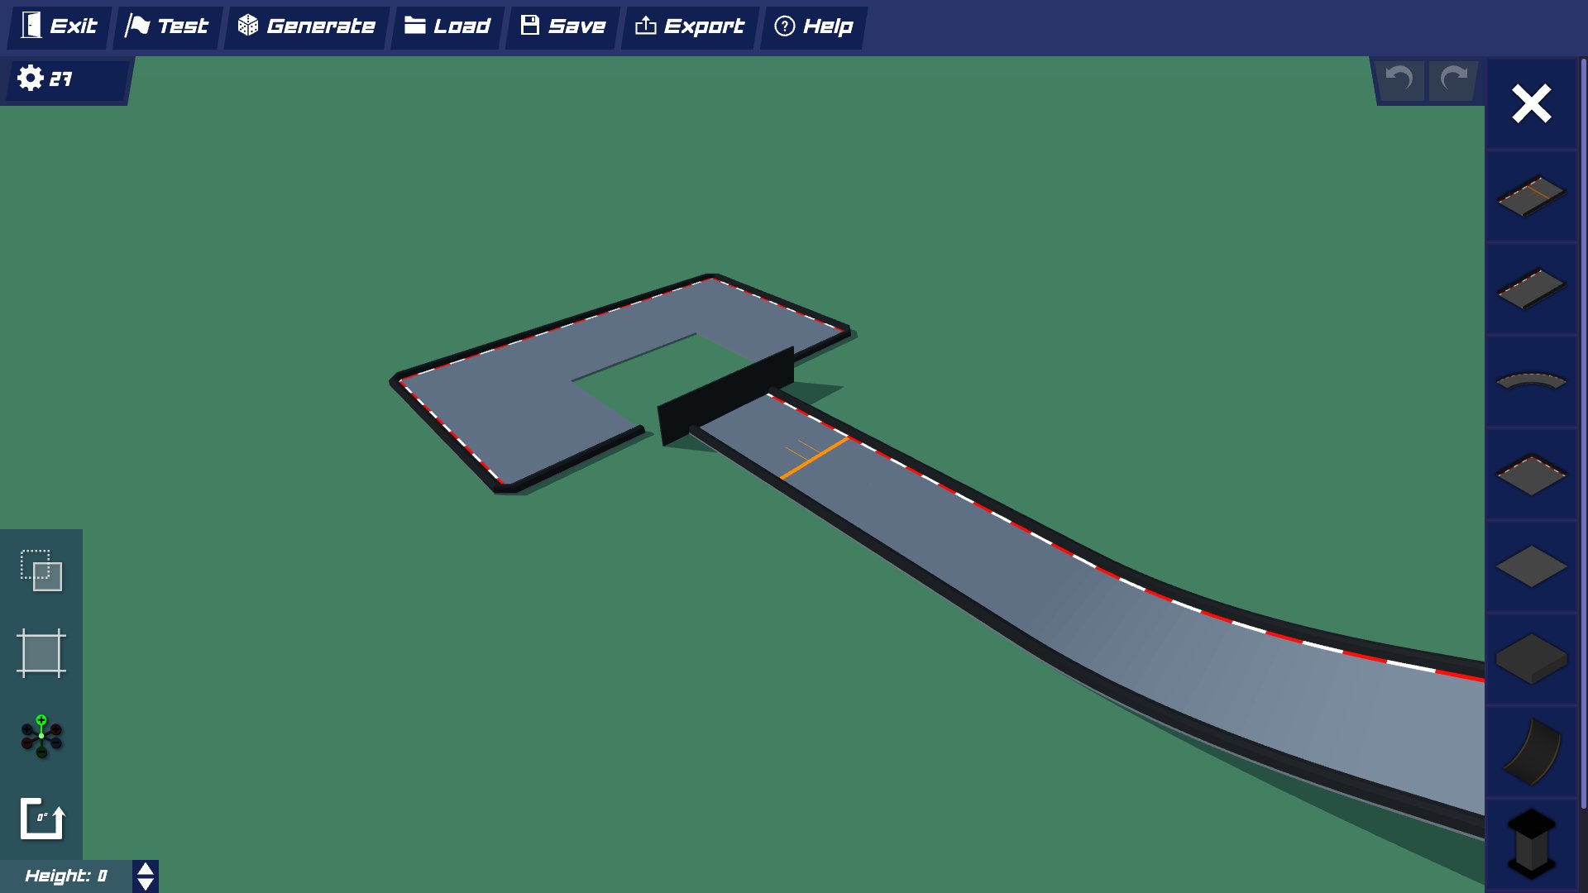Viewport: 1588px width, 893px height.
Task: Pick the curved road piece
Action: coord(1531,381)
